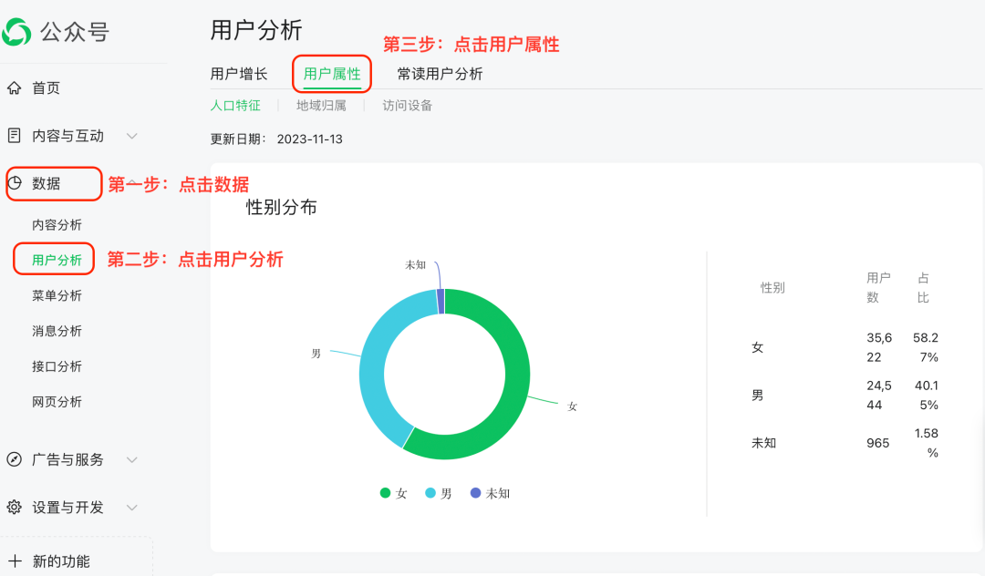The image size is (985, 576).
Task: Select the 首页 home icon in sidebar
Action: pos(13,87)
